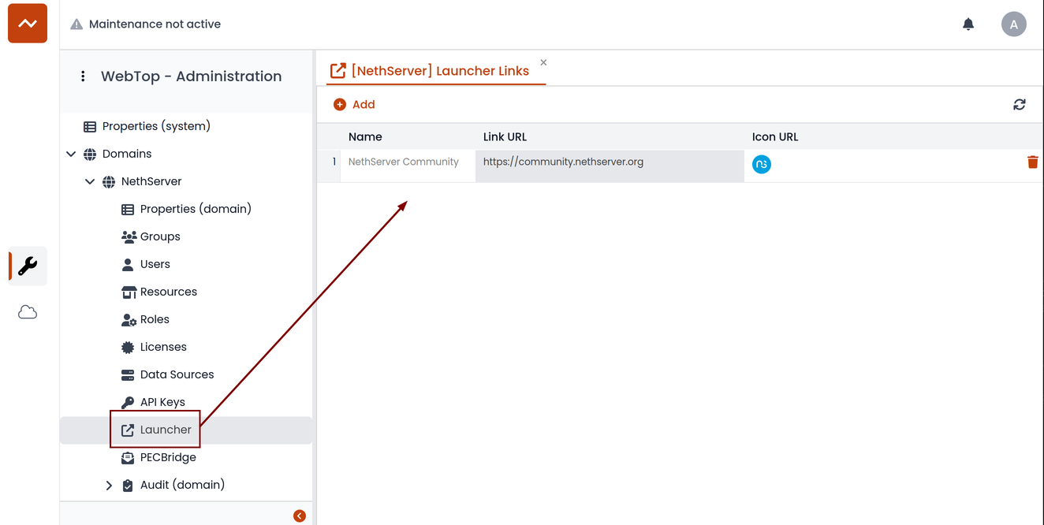Click the Roles user-gear icon

pyautogui.click(x=129, y=319)
